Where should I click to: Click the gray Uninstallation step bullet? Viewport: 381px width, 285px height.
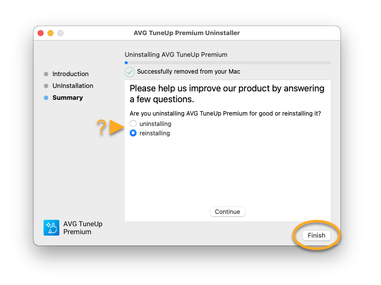46,86
